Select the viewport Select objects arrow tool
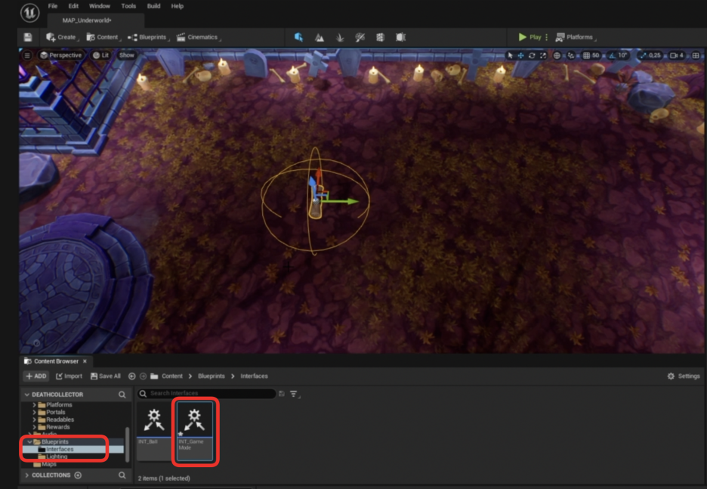 (x=510, y=55)
